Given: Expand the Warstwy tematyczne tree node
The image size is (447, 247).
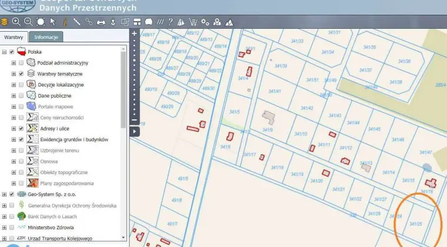Looking at the screenshot, I should [14, 74].
